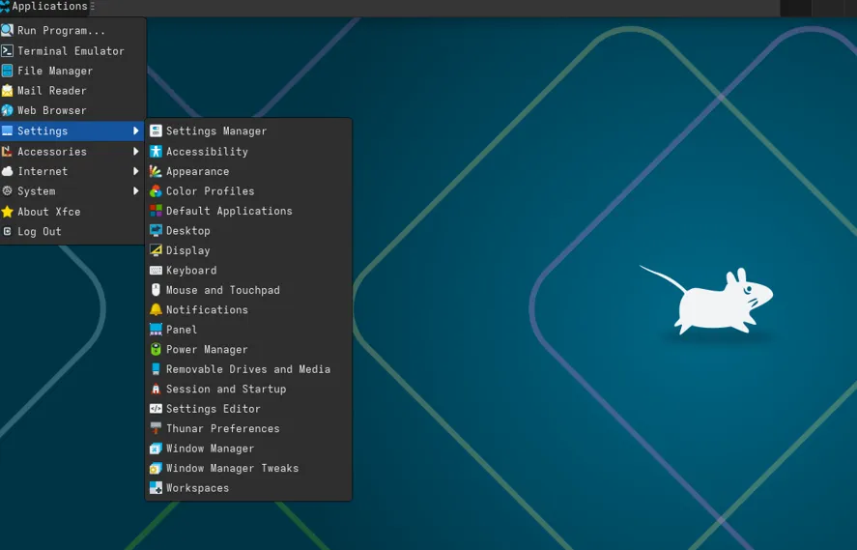Expand the Accessories submenu arrow

[x=135, y=152]
